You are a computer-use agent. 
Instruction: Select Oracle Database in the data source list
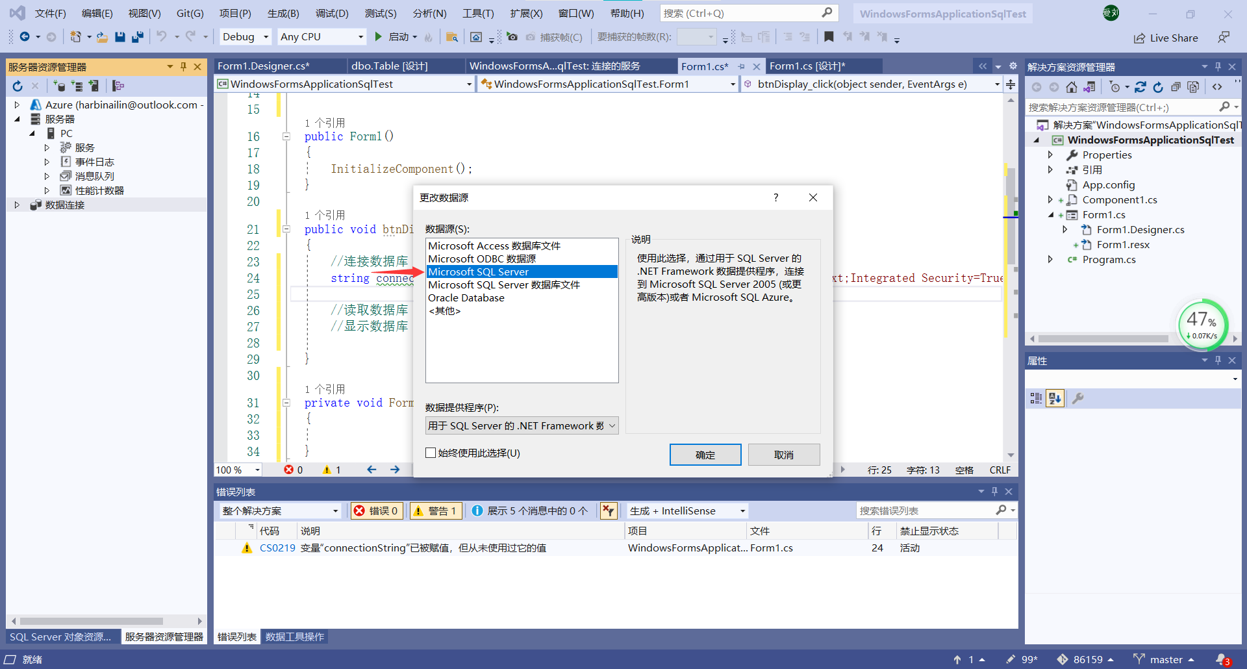[466, 297]
